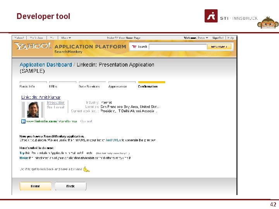
Task: Open the LinkedIn: Amit Kumar result title
Action: tap(41, 97)
